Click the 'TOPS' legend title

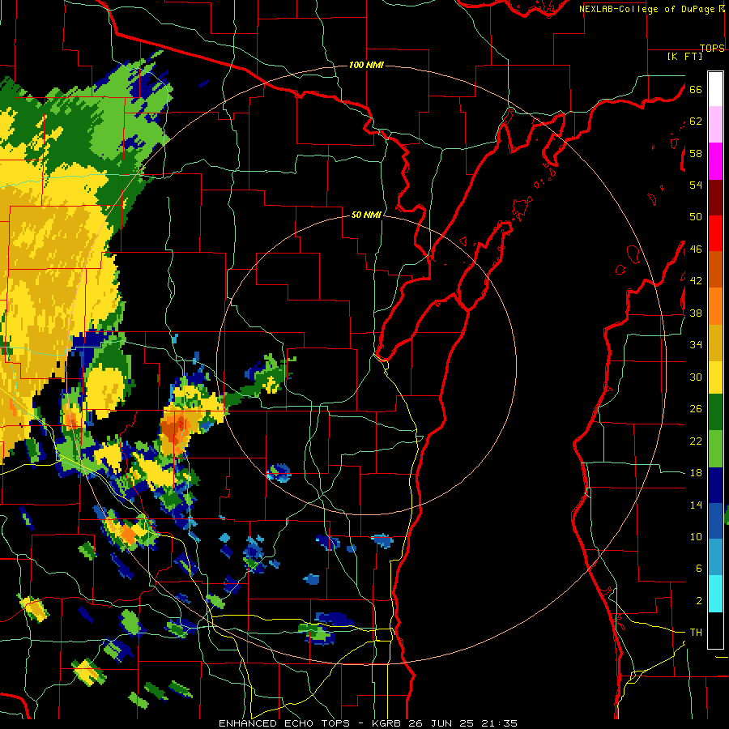(712, 48)
